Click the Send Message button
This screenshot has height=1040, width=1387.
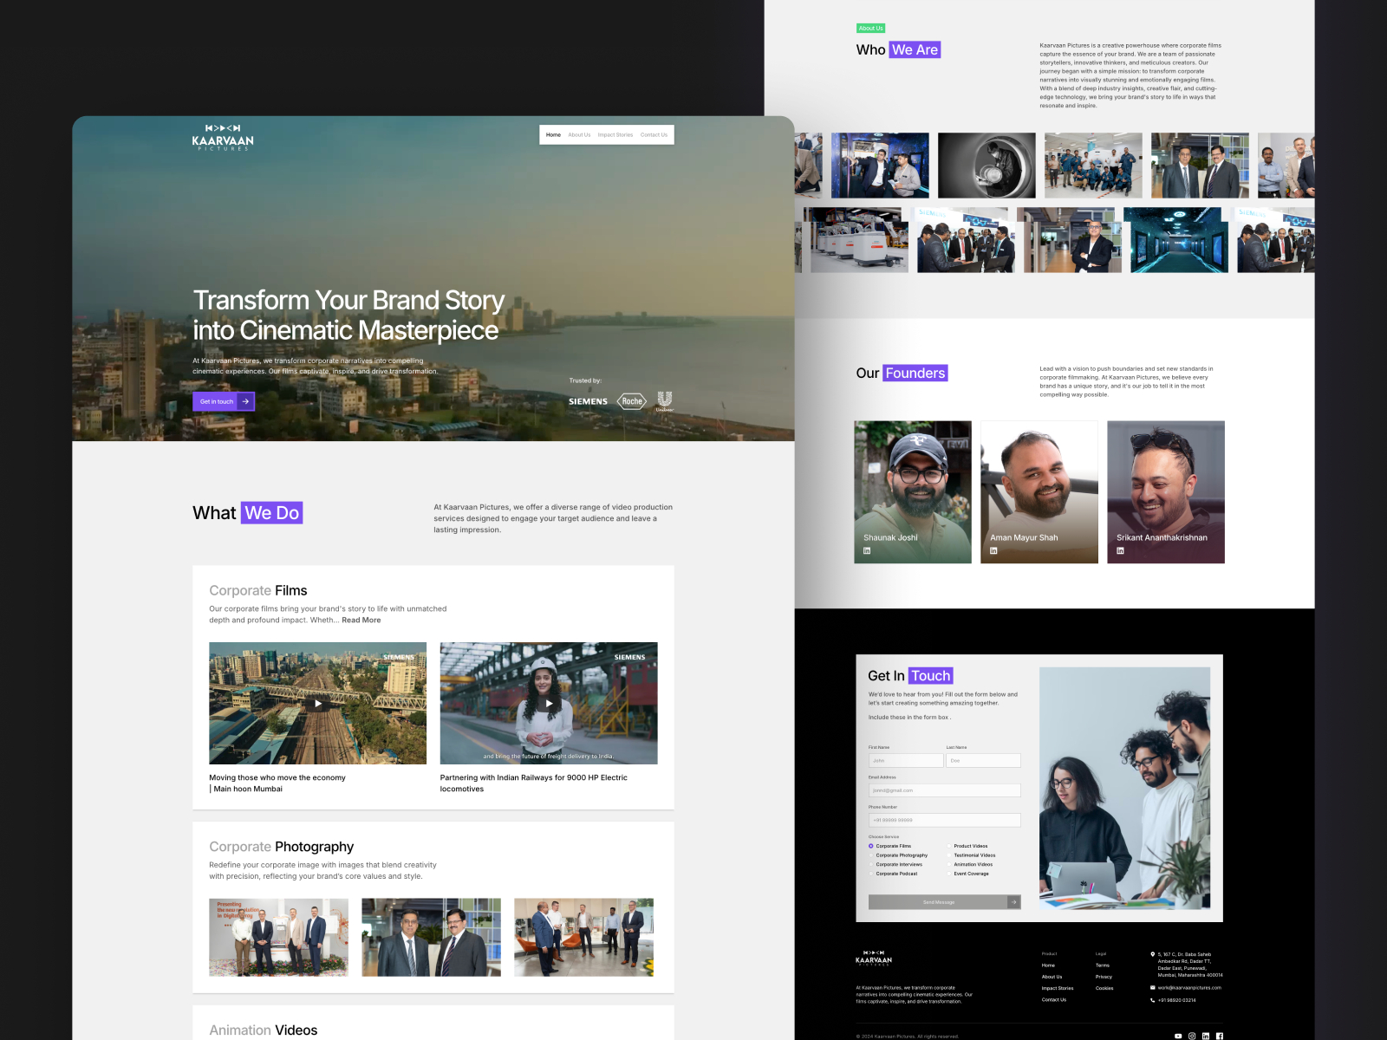tap(945, 902)
